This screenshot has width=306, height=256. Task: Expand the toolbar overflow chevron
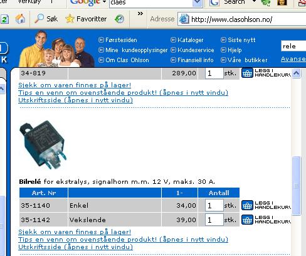[140, 14]
